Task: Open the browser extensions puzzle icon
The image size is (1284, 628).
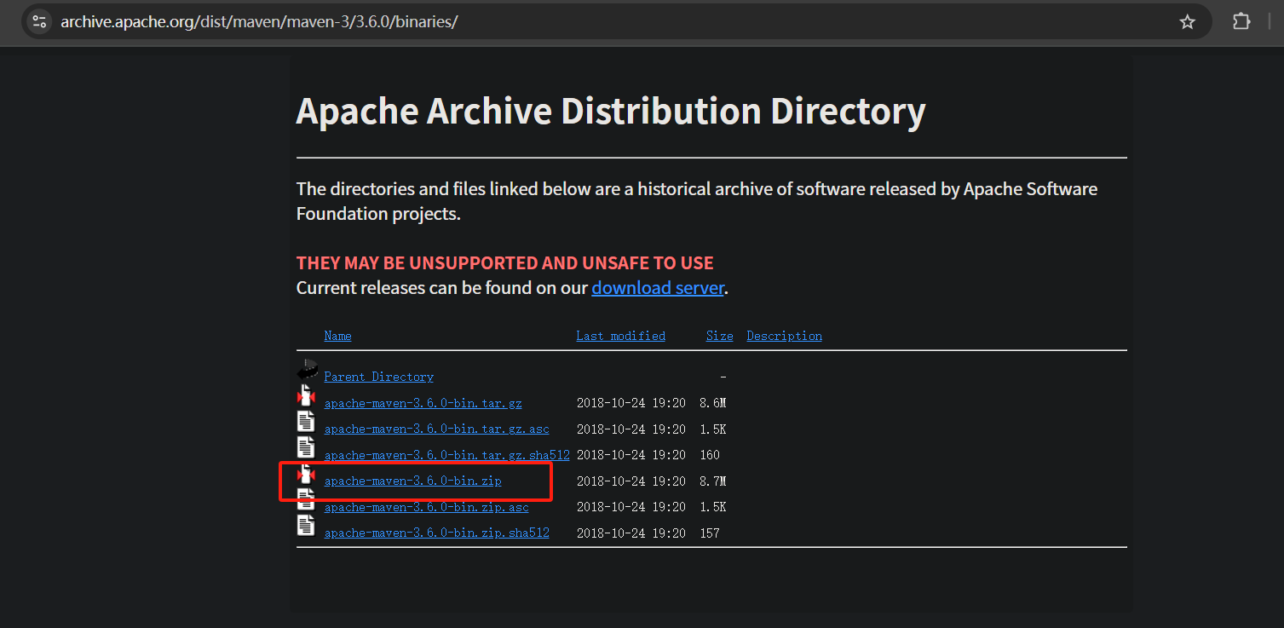Action: 1241,21
